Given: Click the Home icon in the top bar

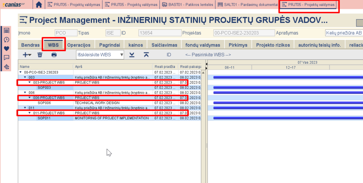Looking at the screenshot, I should click(39, 5).
